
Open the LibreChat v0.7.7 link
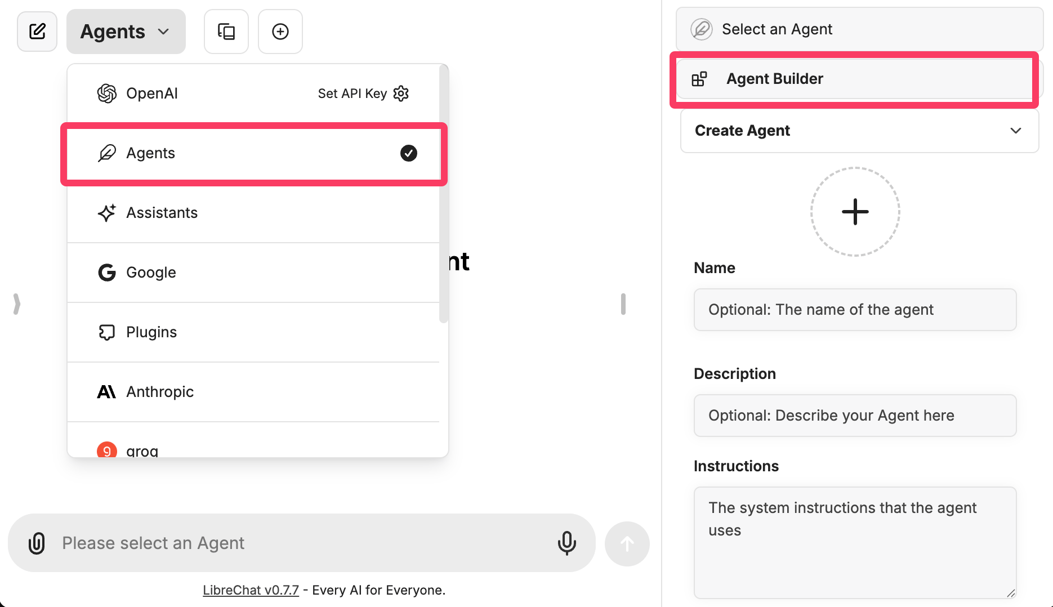pos(251,590)
